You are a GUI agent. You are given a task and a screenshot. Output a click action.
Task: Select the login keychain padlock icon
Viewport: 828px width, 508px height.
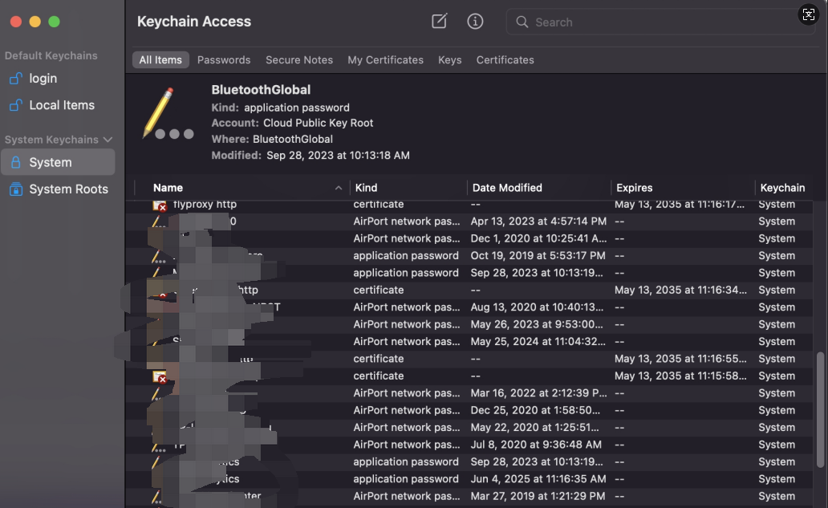click(16, 78)
